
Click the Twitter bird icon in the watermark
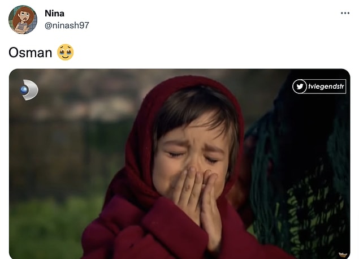click(300, 87)
